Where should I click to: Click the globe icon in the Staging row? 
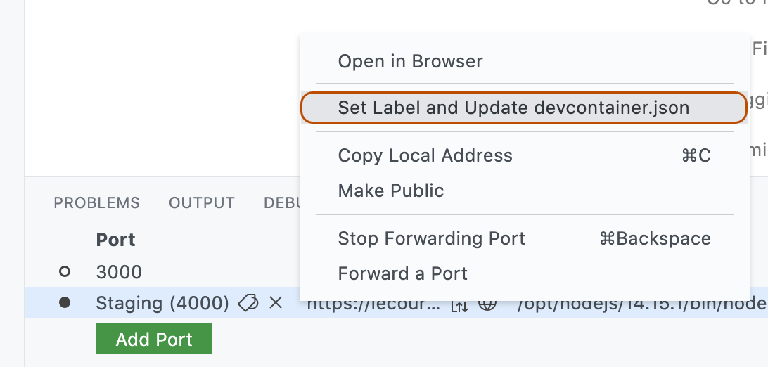pos(487,304)
